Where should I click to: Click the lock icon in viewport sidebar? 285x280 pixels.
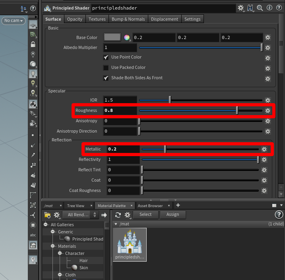pos(33,44)
